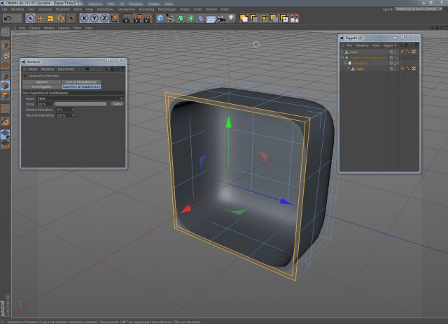448x324 pixels.
Task: Select the Rotate tool icon
Action: tap(61, 19)
